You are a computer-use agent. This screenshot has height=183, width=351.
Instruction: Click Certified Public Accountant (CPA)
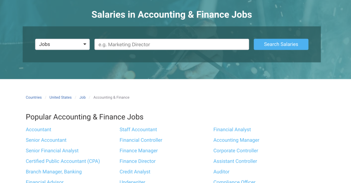pos(63,161)
